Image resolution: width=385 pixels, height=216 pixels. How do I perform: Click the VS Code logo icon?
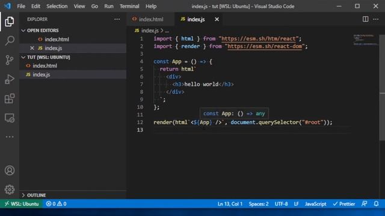[7, 6]
